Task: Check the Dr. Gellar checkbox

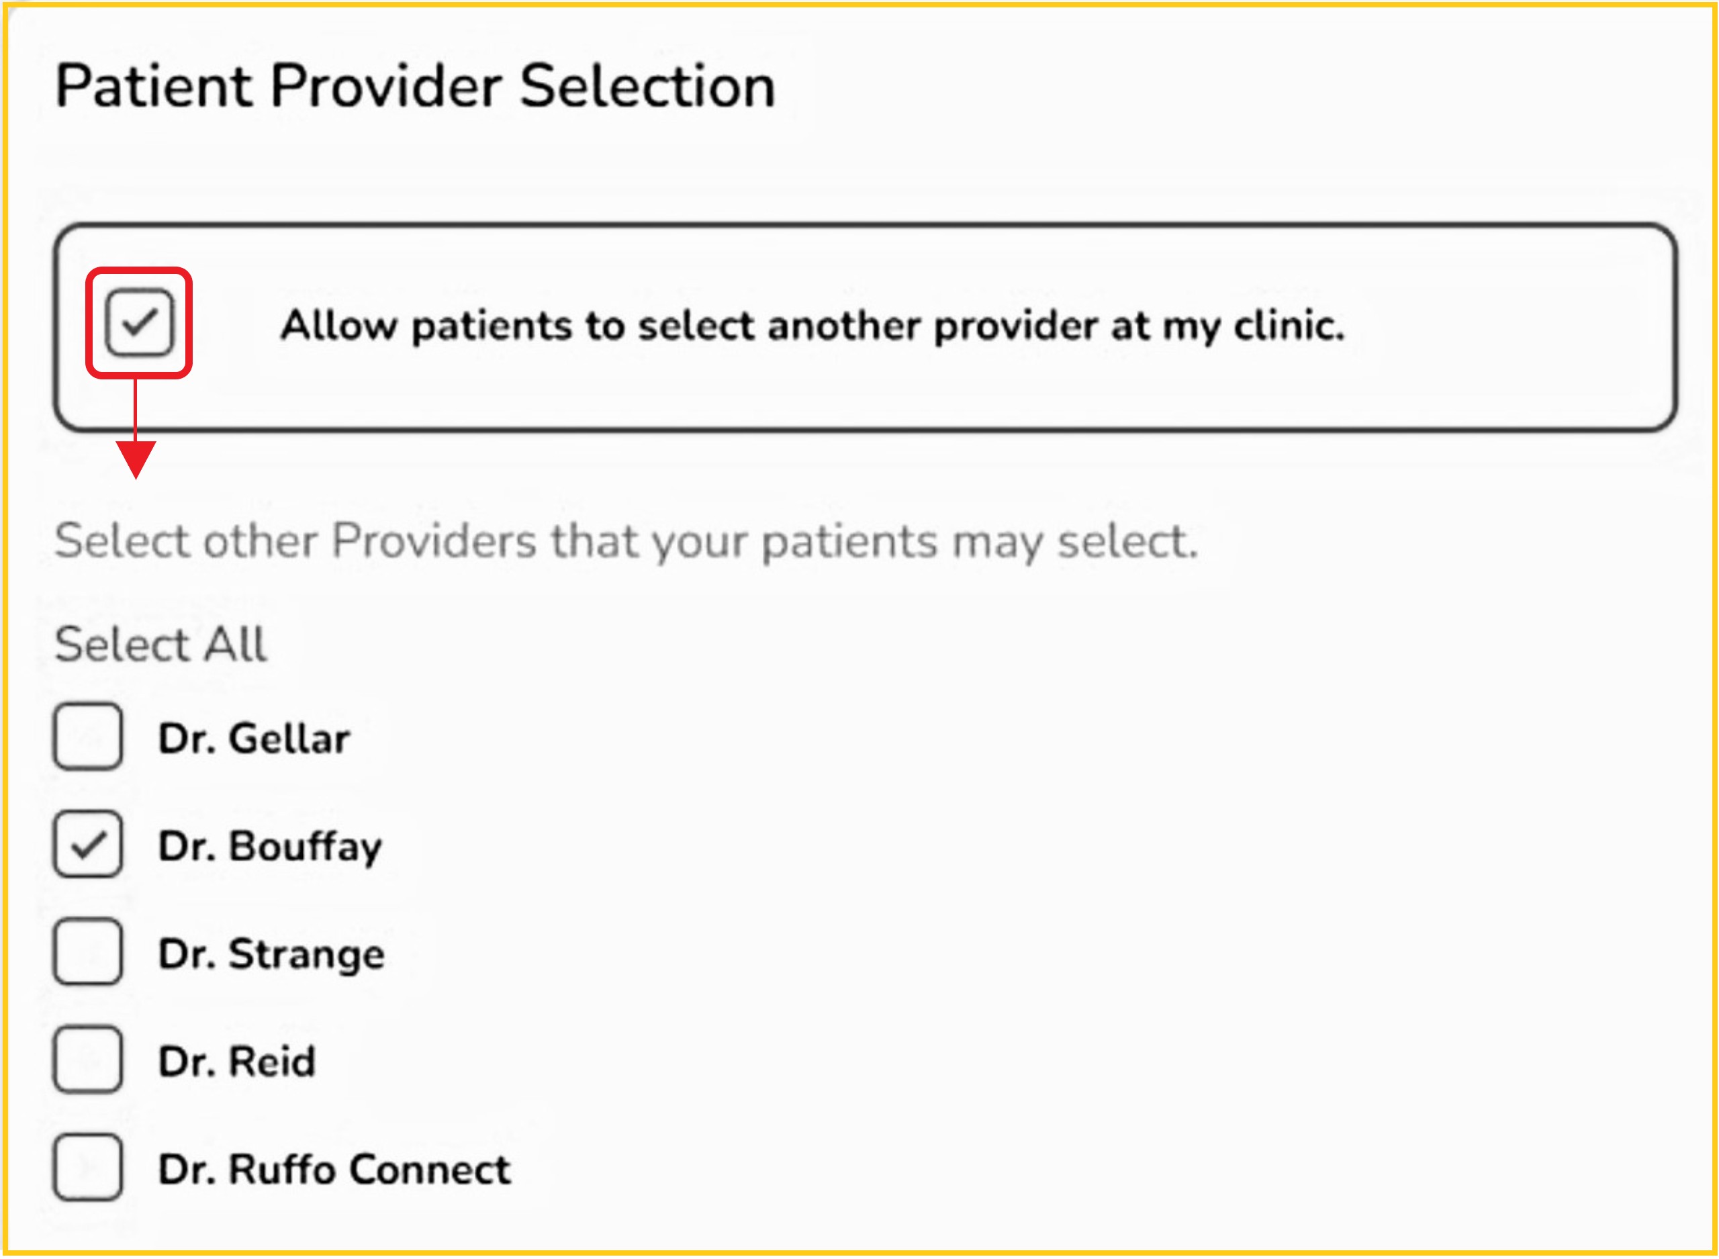Action: coord(87,737)
